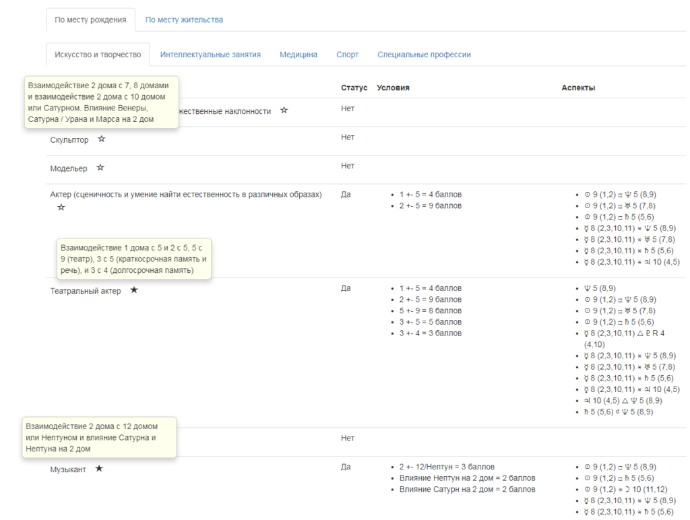Click the star after 'наклонности' in first row

pyautogui.click(x=284, y=110)
